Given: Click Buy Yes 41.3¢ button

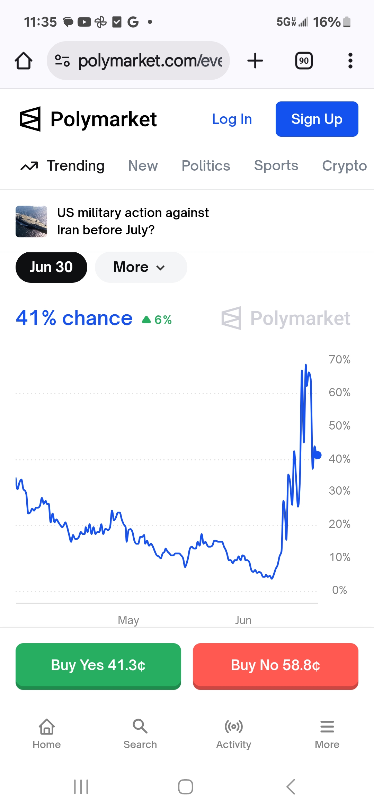Looking at the screenshot, I should coord(98,666).
